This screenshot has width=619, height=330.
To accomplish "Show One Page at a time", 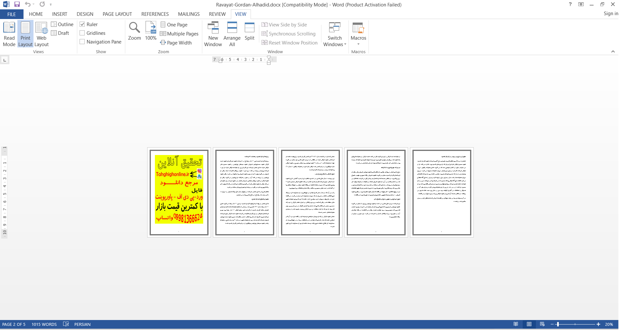I will [x=174, y=25].
